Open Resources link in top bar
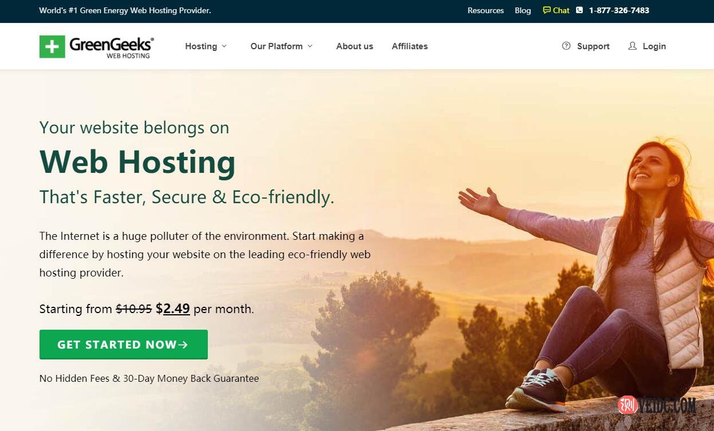 [486, 10]
